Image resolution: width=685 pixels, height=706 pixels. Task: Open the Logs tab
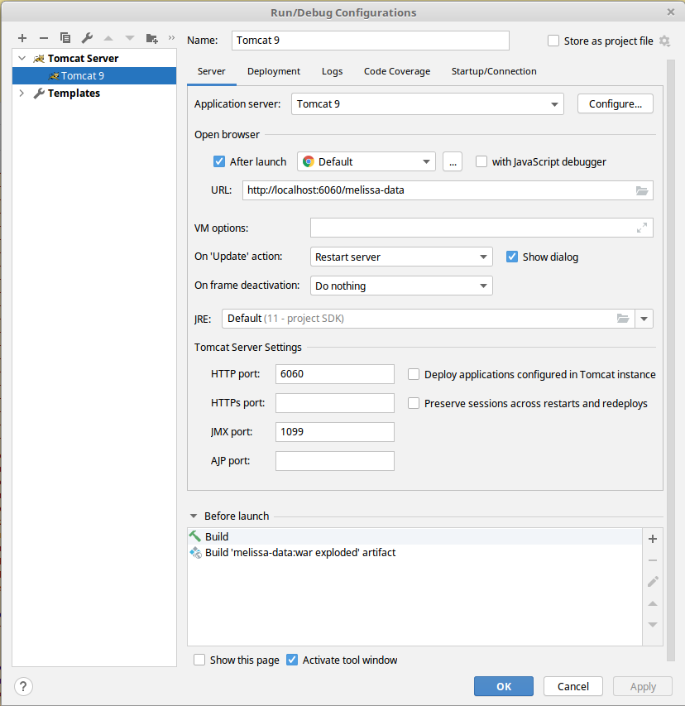332,71
